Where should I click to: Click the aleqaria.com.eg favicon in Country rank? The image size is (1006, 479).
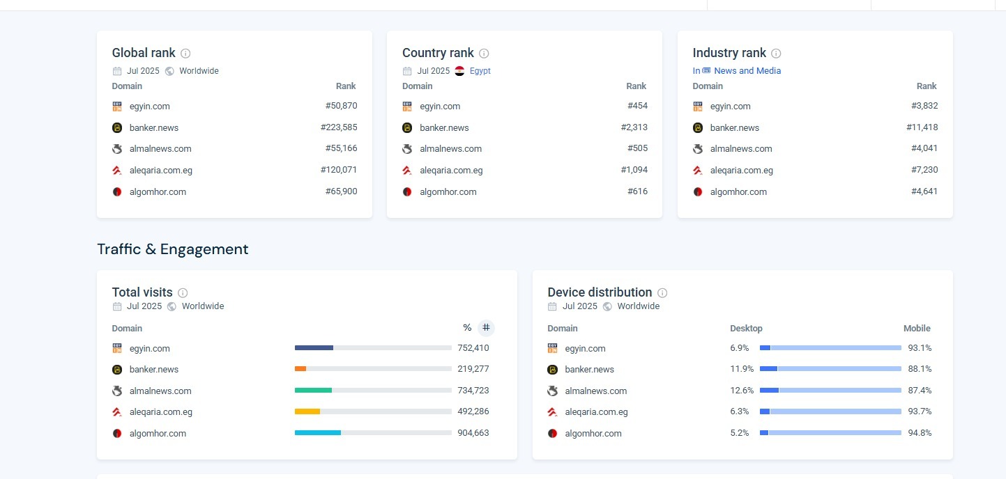(x=407, y=171)
